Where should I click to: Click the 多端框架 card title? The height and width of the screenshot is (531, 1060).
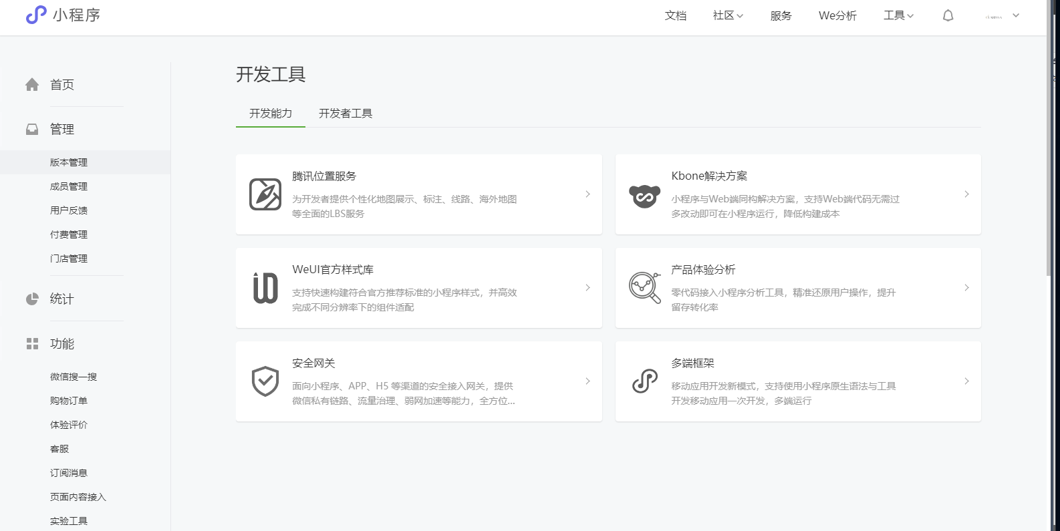click(692, 363)
